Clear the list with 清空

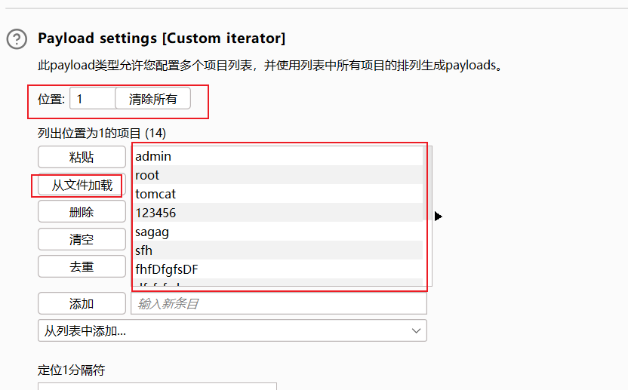coord(82,239)
